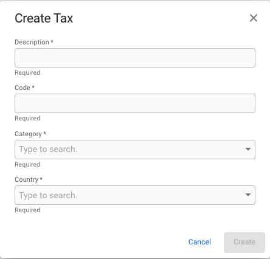Click the Create Tax dialog title
The width and height of the screenshot is (270, 259).
coord(44,18)
